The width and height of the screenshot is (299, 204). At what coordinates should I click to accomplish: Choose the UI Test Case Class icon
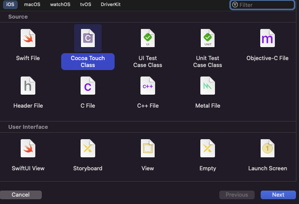point(148,38)
